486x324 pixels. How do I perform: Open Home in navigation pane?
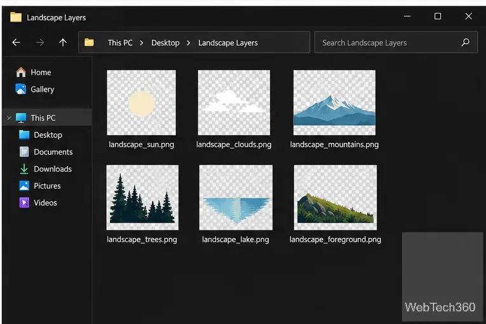point(41,73)
